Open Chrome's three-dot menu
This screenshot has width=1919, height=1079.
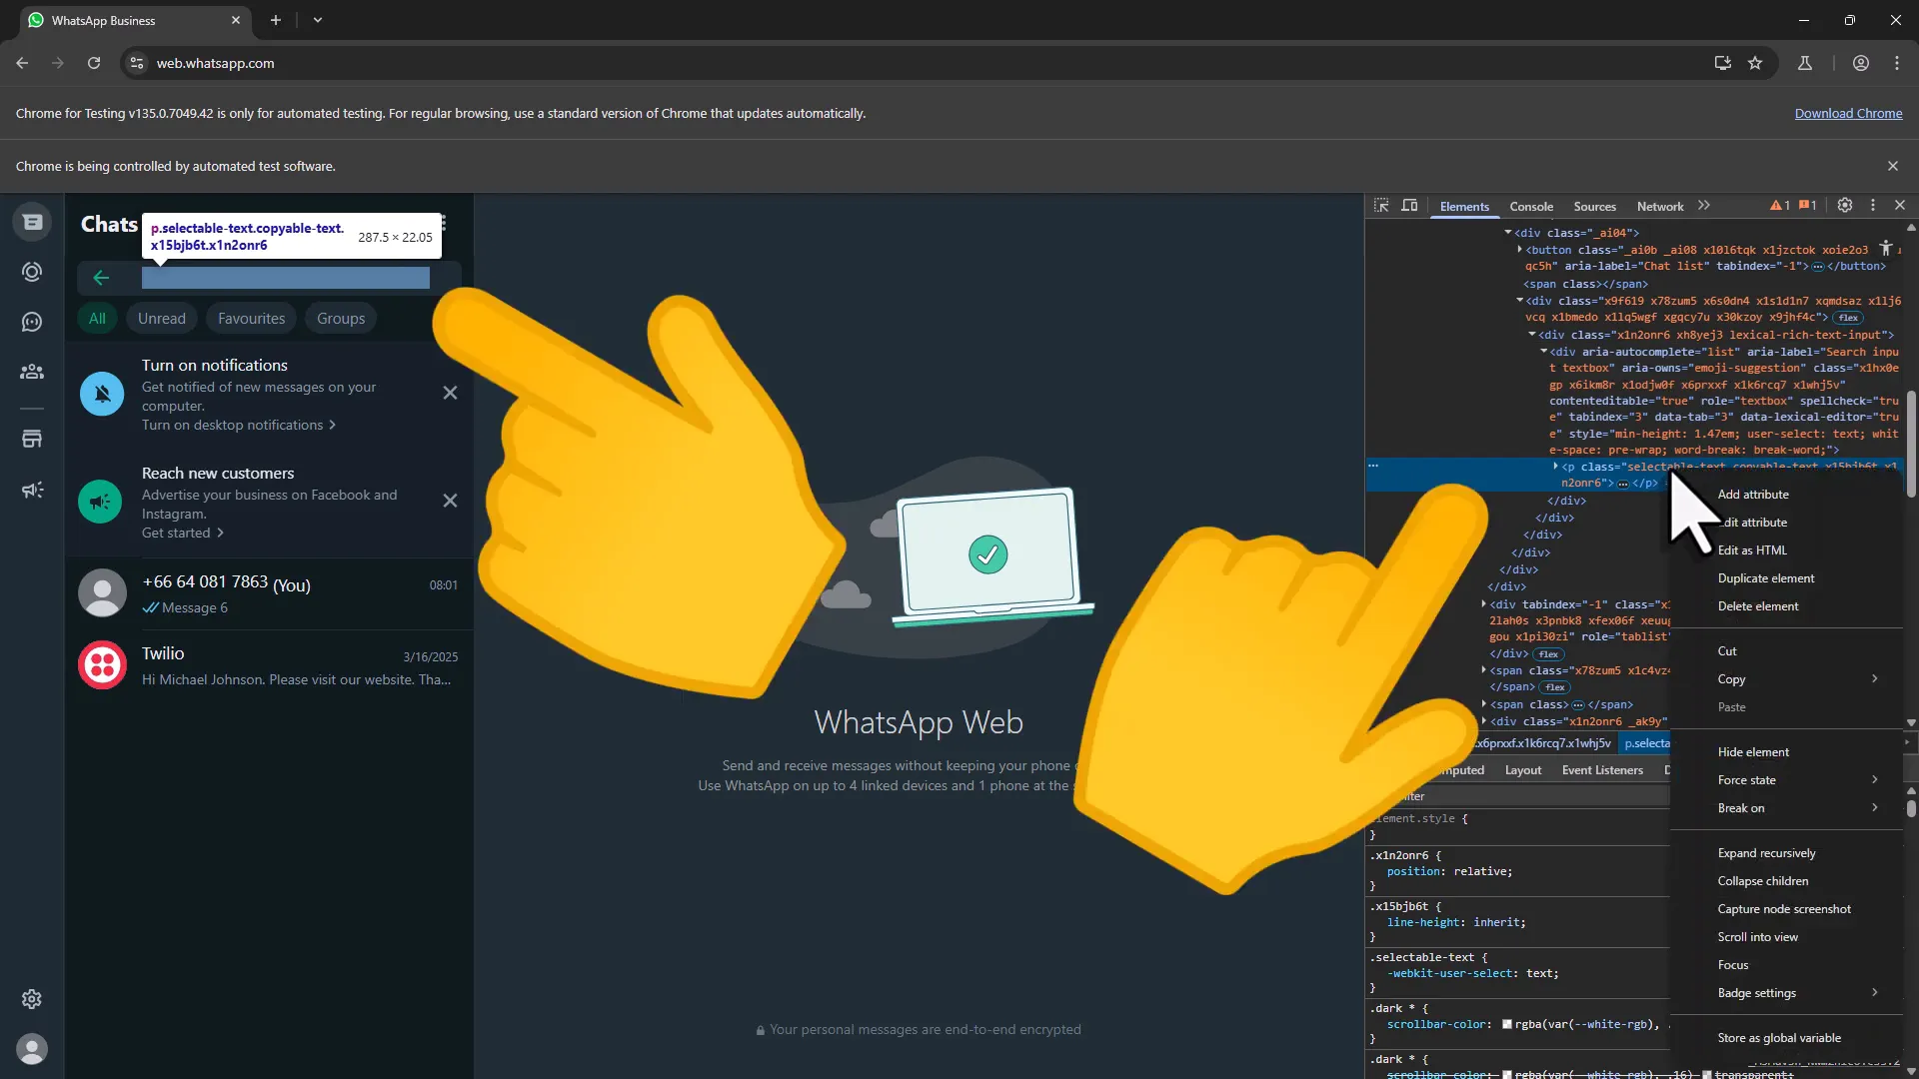1897,63
